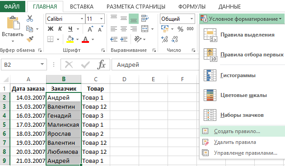The image size is (285, 166).
Task: Toggle Bold formatting (Ж)
Action: pyautogui.click(x=50, y=29)
